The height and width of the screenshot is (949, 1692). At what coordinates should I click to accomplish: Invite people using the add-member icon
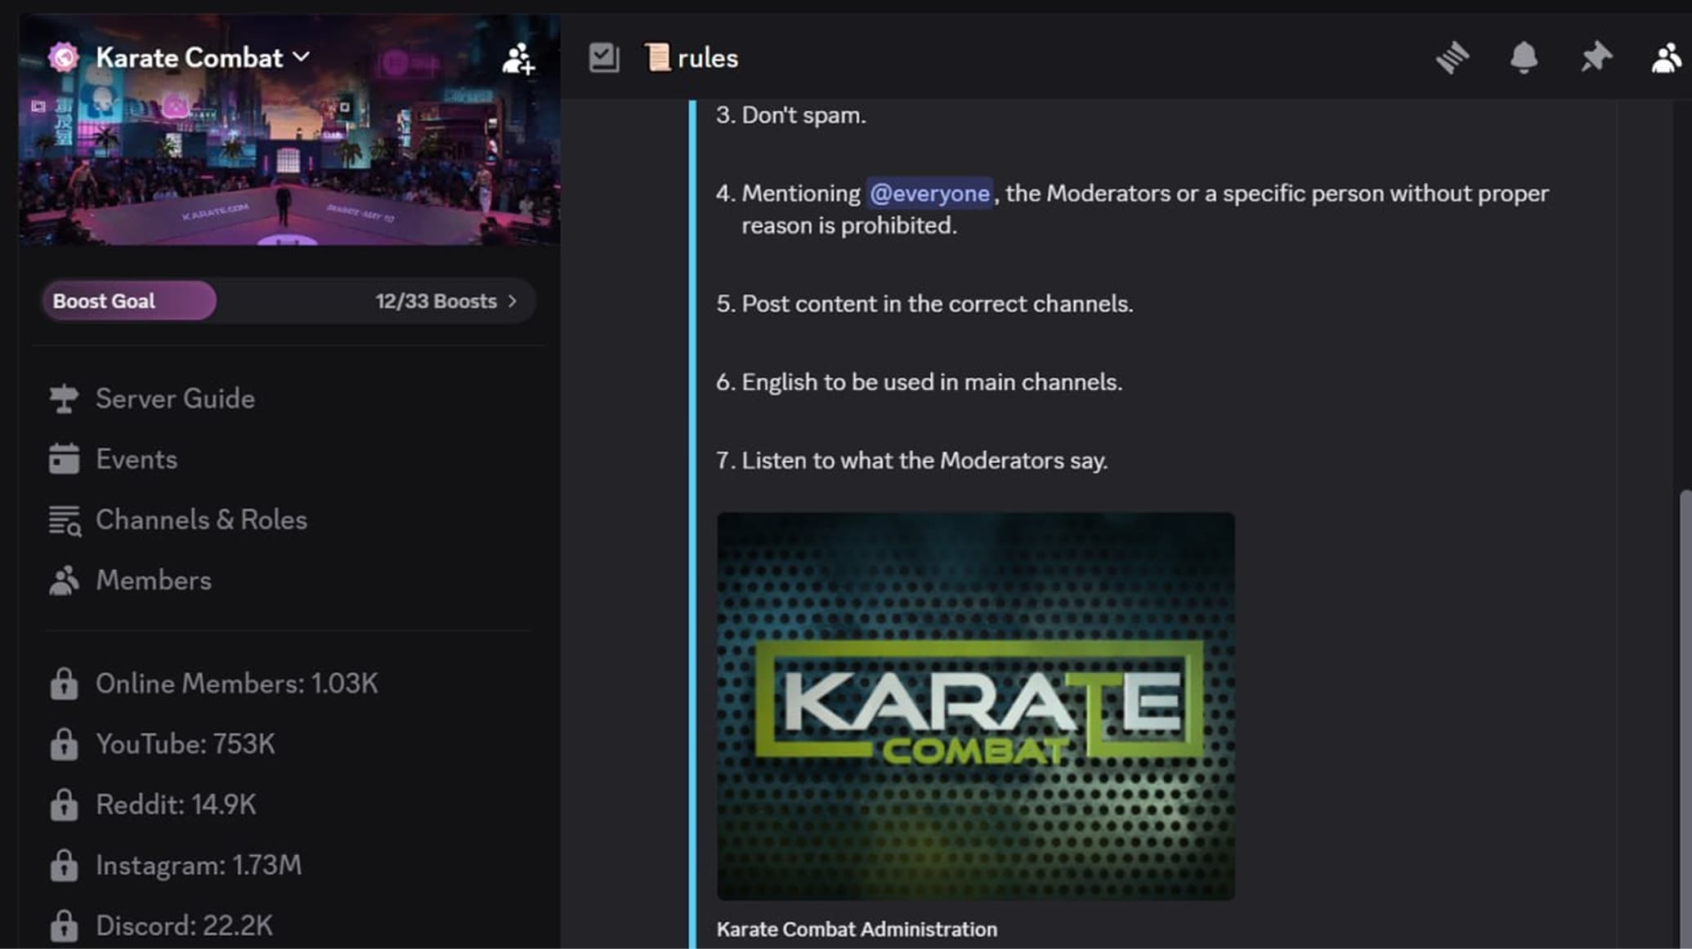pos(518,59)
